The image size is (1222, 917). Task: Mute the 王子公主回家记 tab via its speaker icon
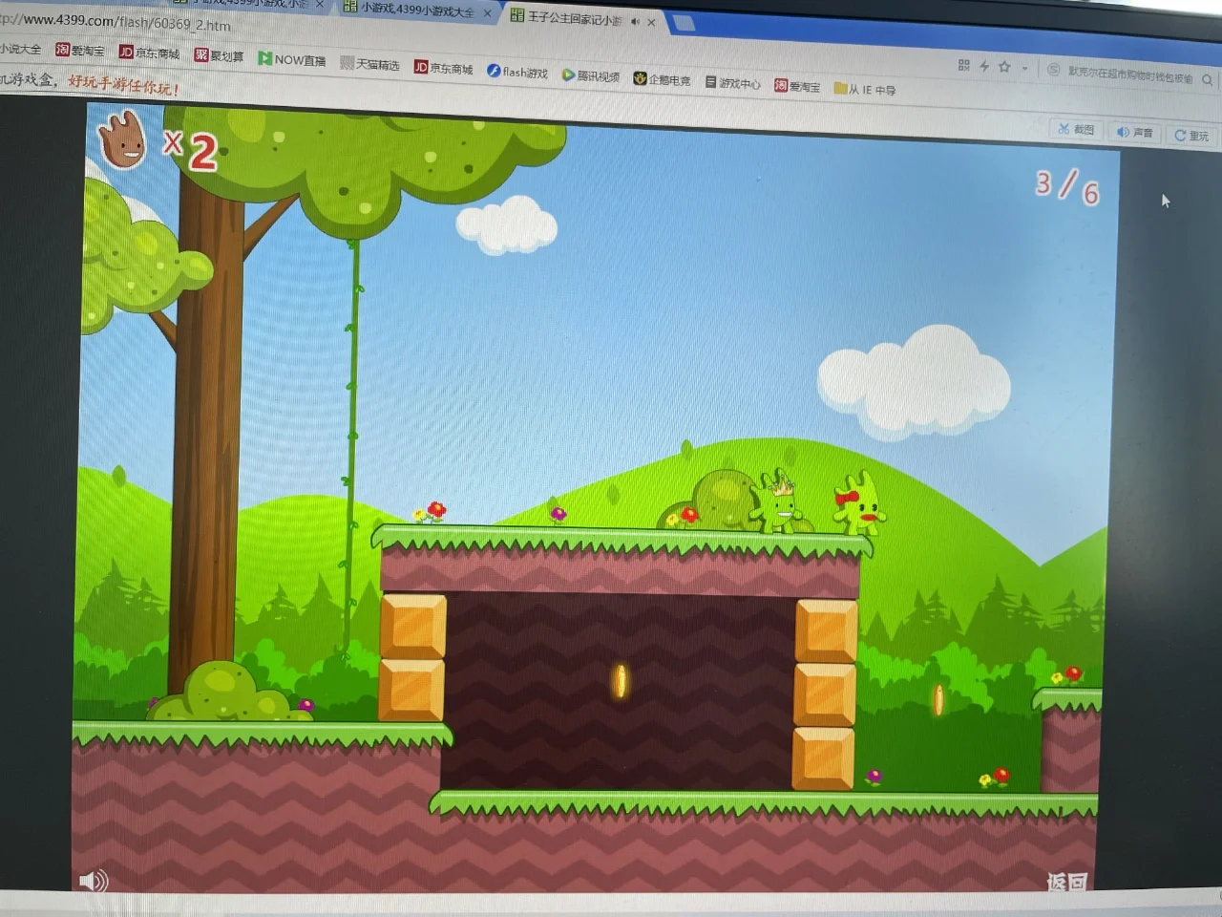point(636,21)
